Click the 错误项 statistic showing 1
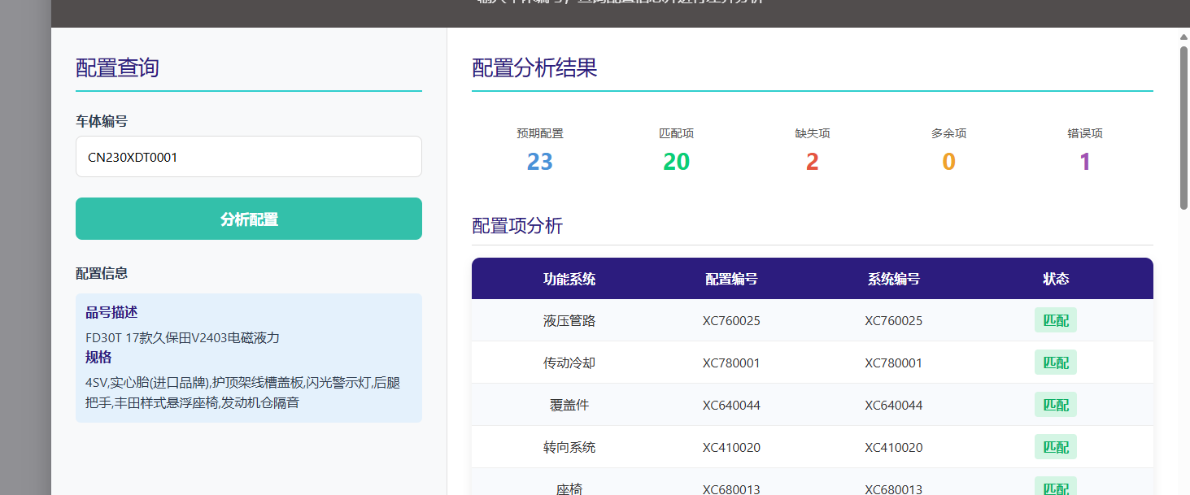Viewport: 1190px width, 495px height. click(1084, 162)
